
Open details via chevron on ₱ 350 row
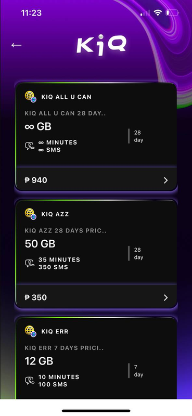[165, 297]
